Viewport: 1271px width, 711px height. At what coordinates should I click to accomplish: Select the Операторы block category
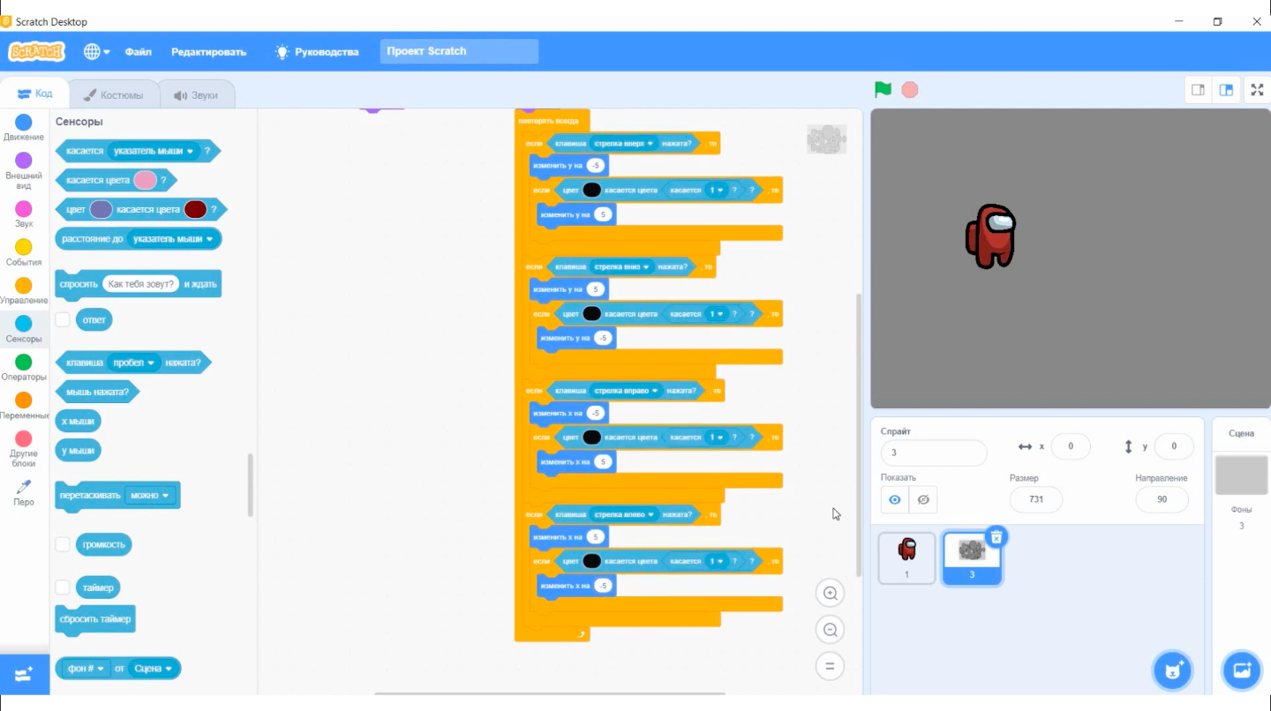24,367
